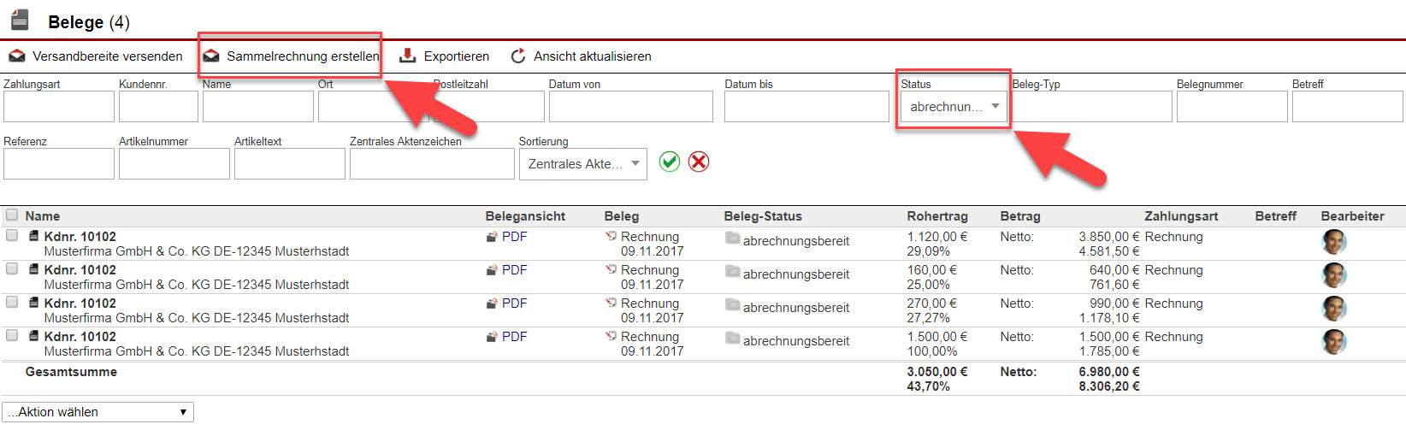The image size is (1406, 436).
Task: Click the Rechnung icon in the 100,00% row
Action: pyautogui.click(x=611, y=336)
